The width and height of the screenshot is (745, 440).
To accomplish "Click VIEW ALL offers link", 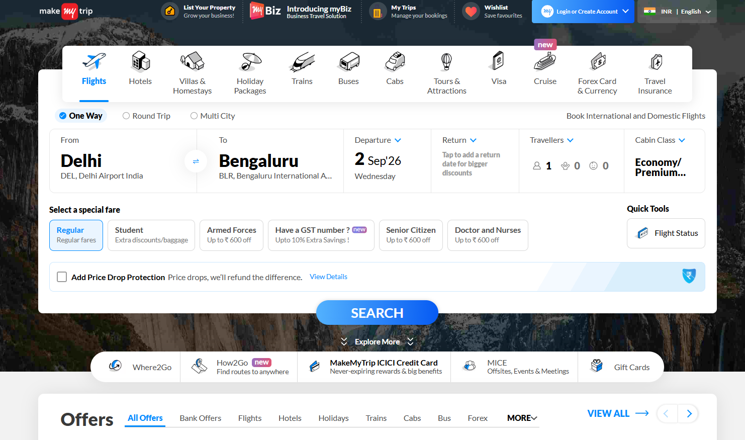I will click(618, 413).
